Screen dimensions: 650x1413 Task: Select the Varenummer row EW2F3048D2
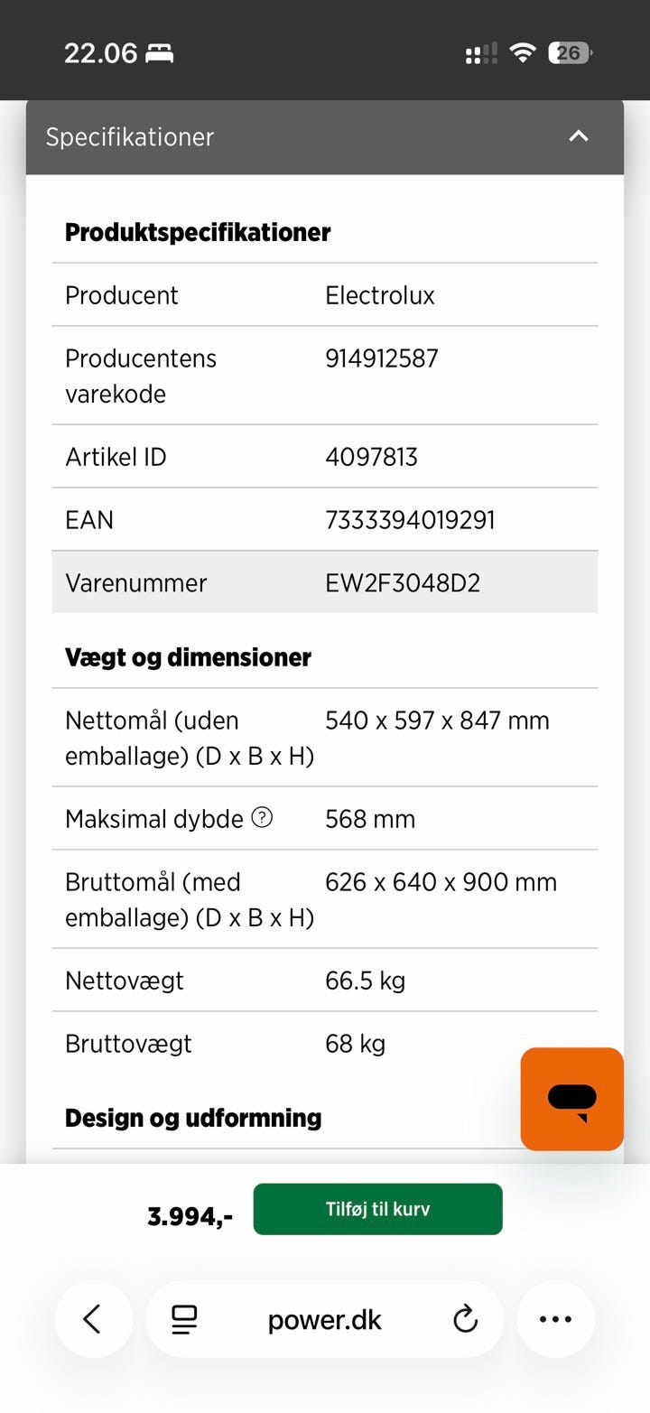point(324,582)
